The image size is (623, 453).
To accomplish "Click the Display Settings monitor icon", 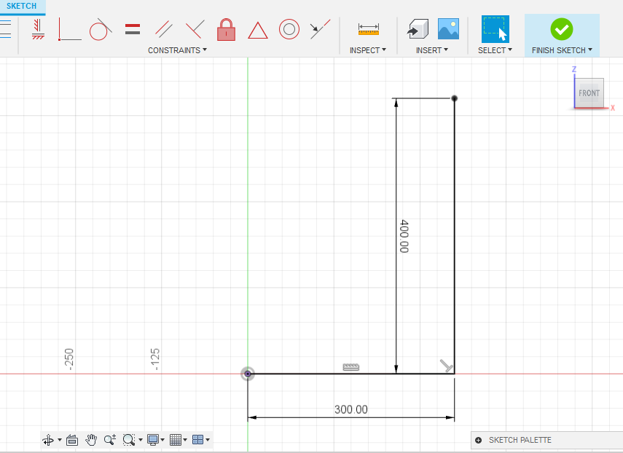I will coord(153,440).
